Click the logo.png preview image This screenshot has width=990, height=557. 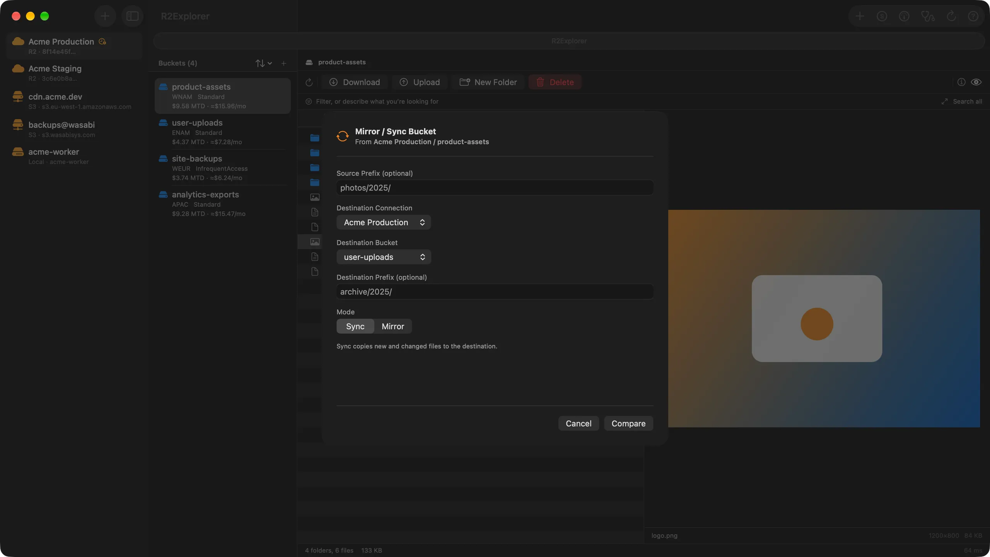(824, 318)
